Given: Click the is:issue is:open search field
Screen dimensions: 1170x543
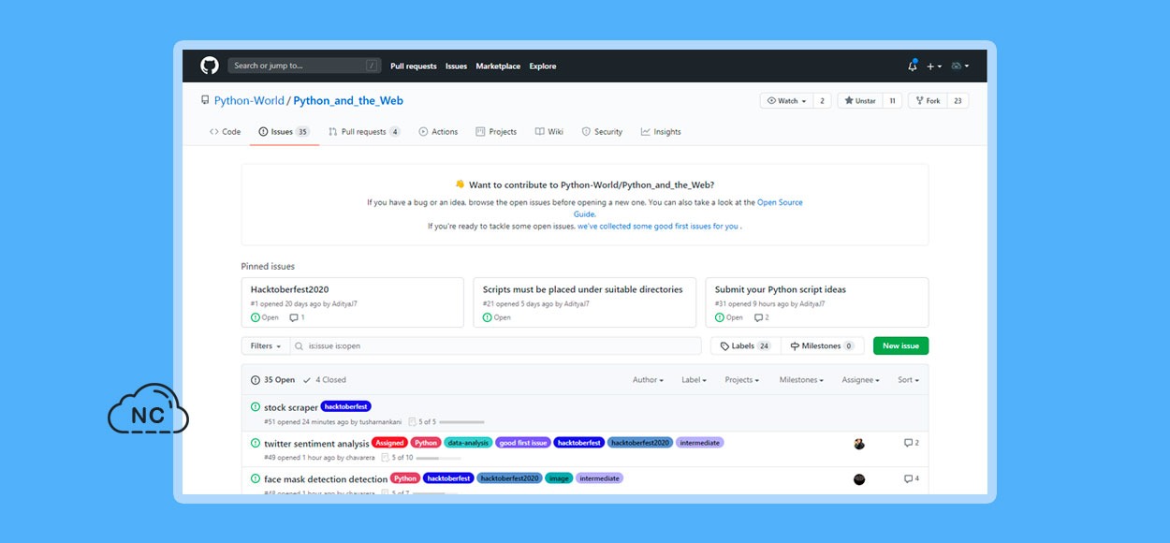Looking at the screenshot, I should click(x=495, y=346).
